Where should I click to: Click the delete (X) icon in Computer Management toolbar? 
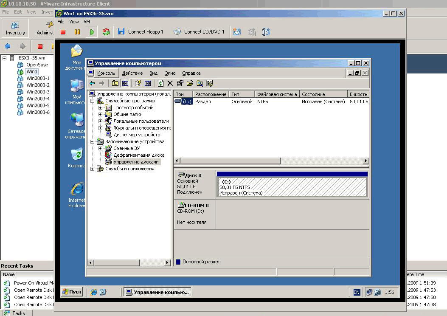pos(169,83)
